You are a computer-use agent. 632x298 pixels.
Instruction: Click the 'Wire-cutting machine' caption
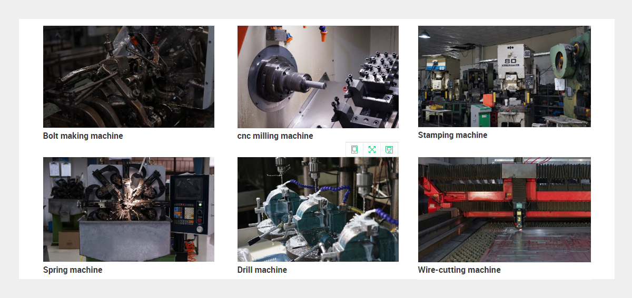459,270
